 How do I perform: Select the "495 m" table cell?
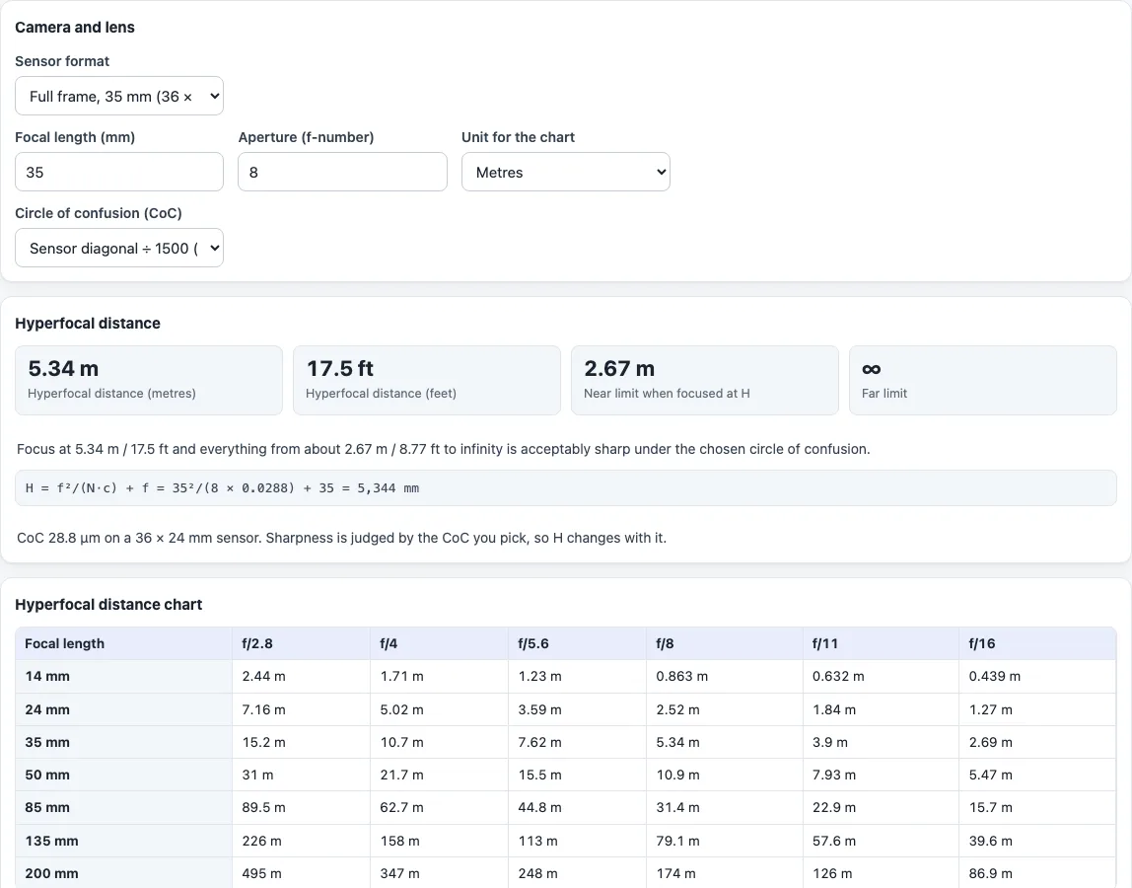point(301,873)
